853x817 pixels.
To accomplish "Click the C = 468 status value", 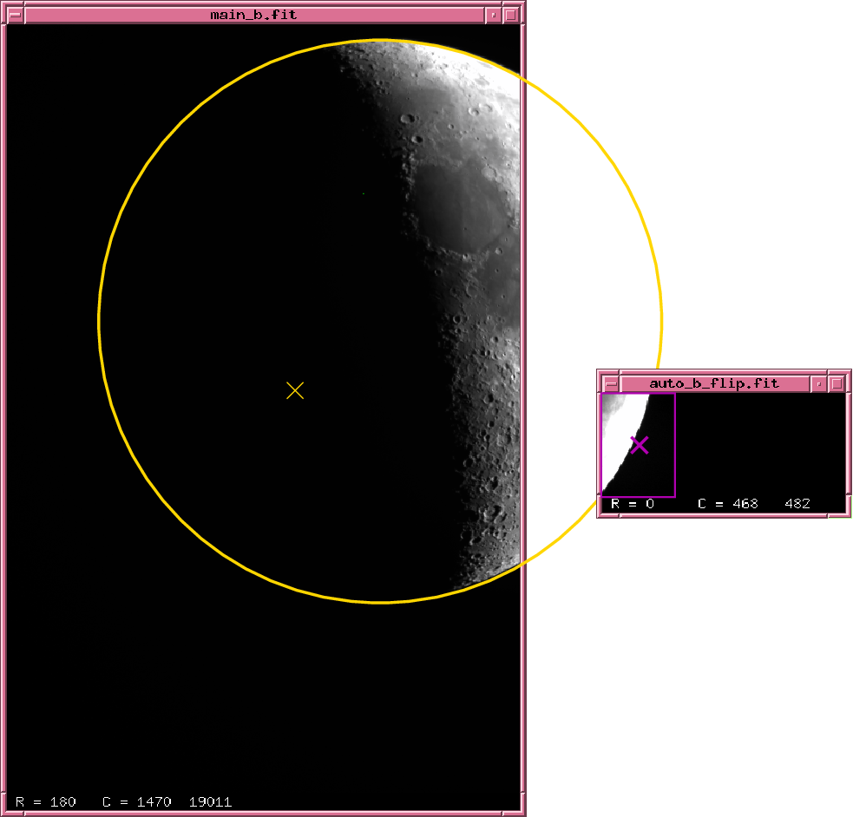I will [727, 504].
